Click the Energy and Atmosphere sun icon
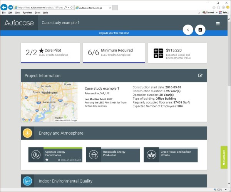This screenshot has height=192, width=231. pos(27,133)
